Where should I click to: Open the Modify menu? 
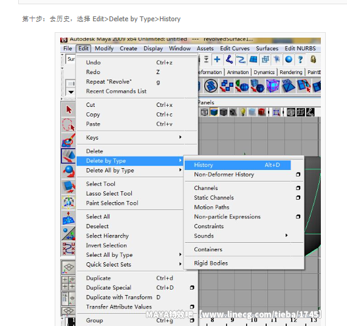(x=104, y=49)
